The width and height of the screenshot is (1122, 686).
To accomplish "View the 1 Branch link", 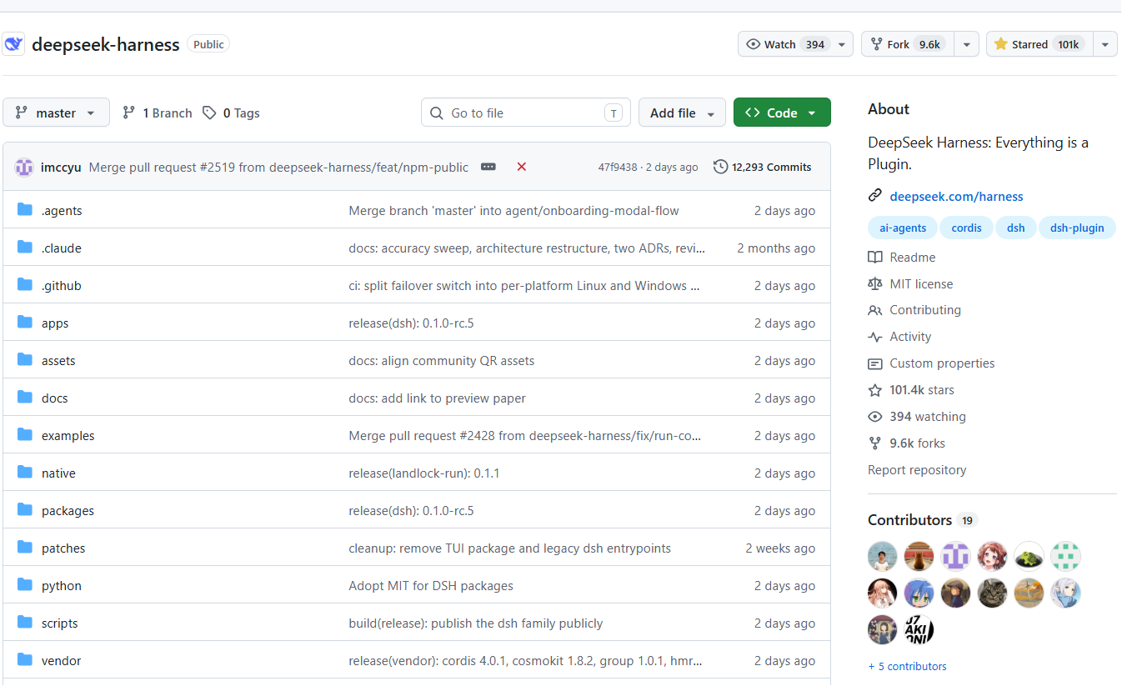I will [157, 113].
